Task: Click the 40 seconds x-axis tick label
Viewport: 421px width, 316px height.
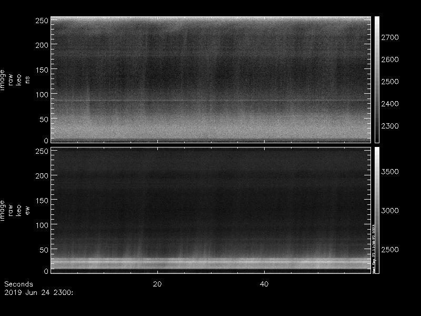Action: click(x=264, y=284)
